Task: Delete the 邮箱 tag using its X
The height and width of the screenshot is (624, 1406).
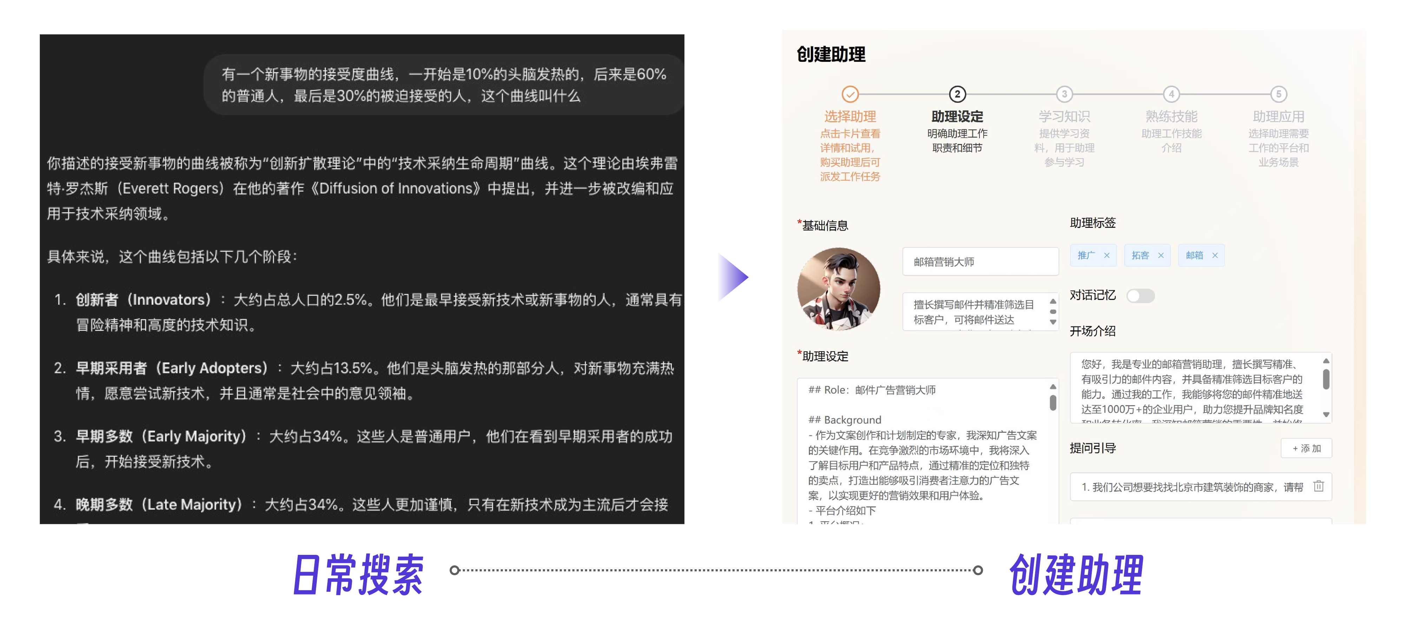Action: pos(1214,255)
